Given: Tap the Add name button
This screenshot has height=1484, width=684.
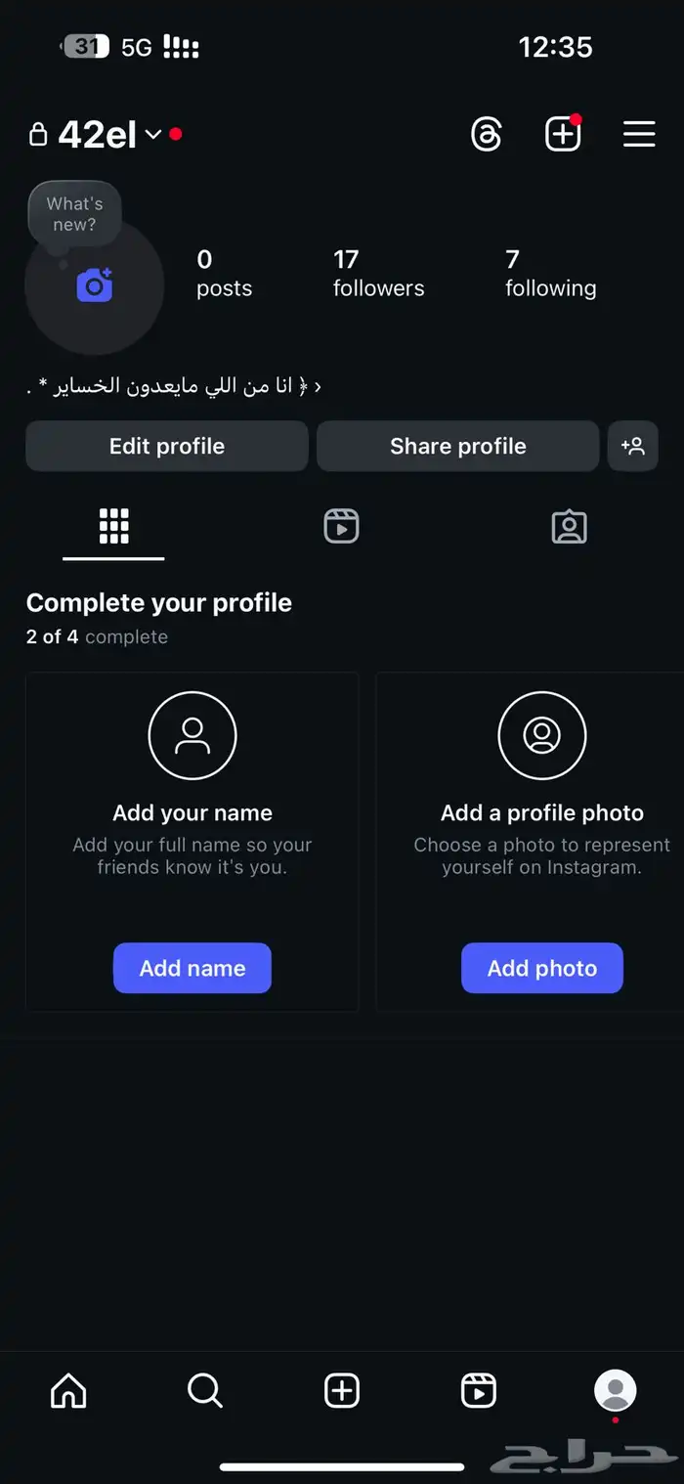Looking at the screenshot, I should 192,968.
